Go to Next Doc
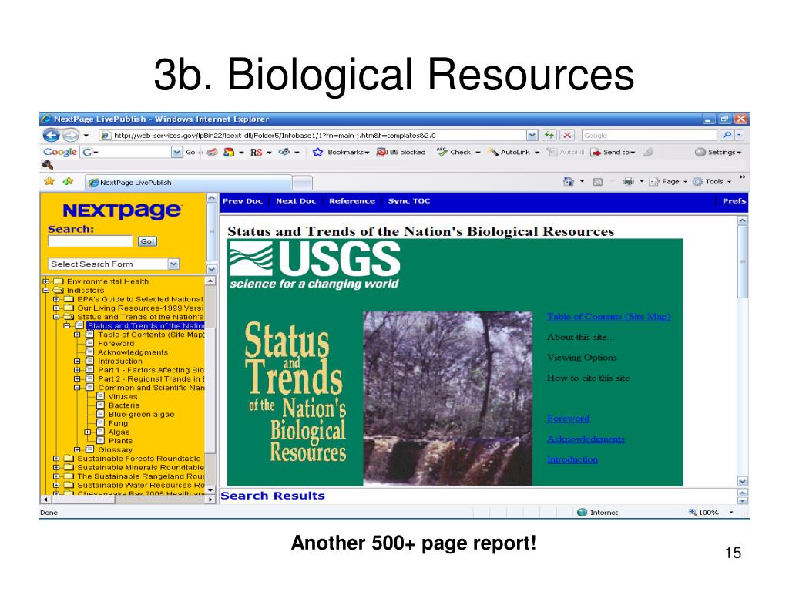789x592 pixels. [x=296, y=201]
